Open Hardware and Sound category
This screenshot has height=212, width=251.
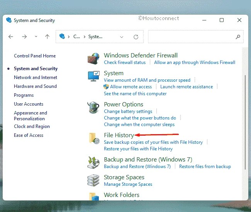(35, 86)
